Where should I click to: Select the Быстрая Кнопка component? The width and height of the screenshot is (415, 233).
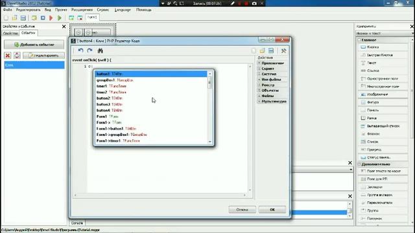(383, 55)
